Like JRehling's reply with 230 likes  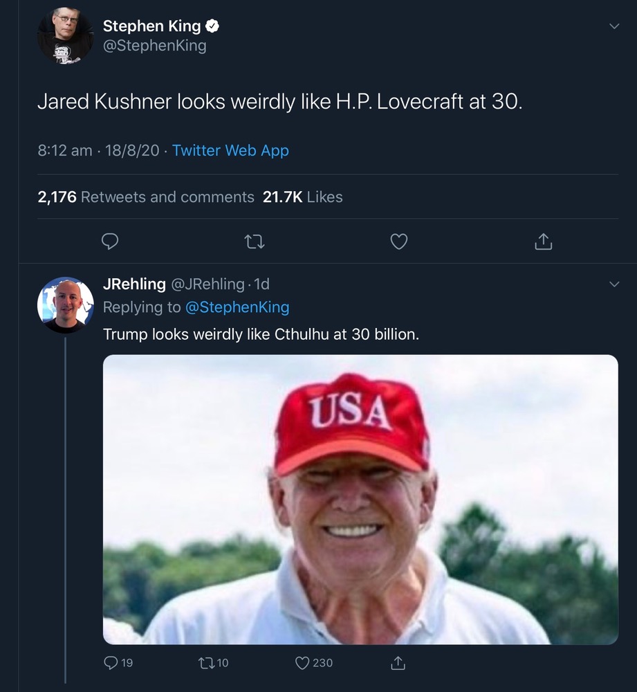click(303, 663)
